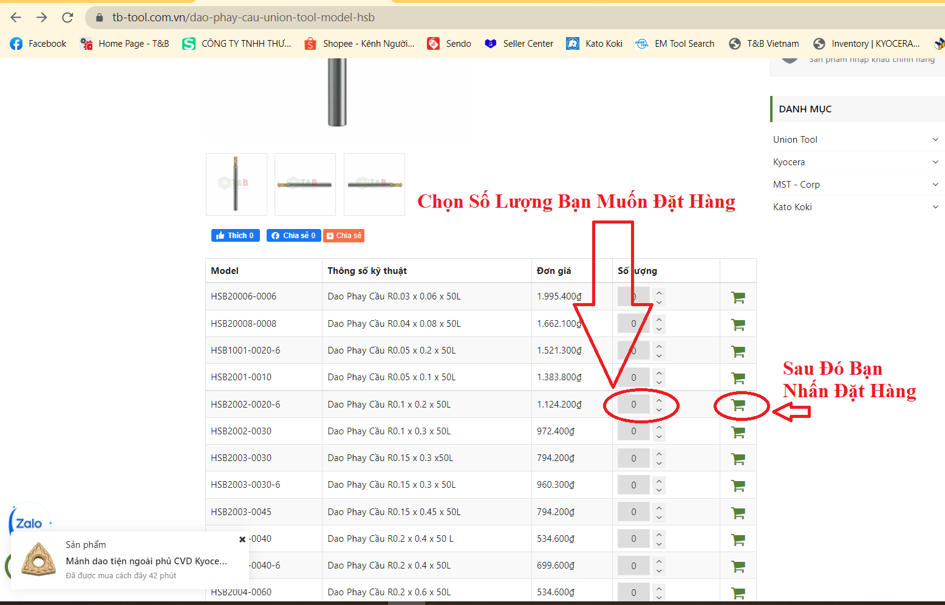The image size is (945, 605).
Task: Click the Model column header
Action: tap(225, 271)
